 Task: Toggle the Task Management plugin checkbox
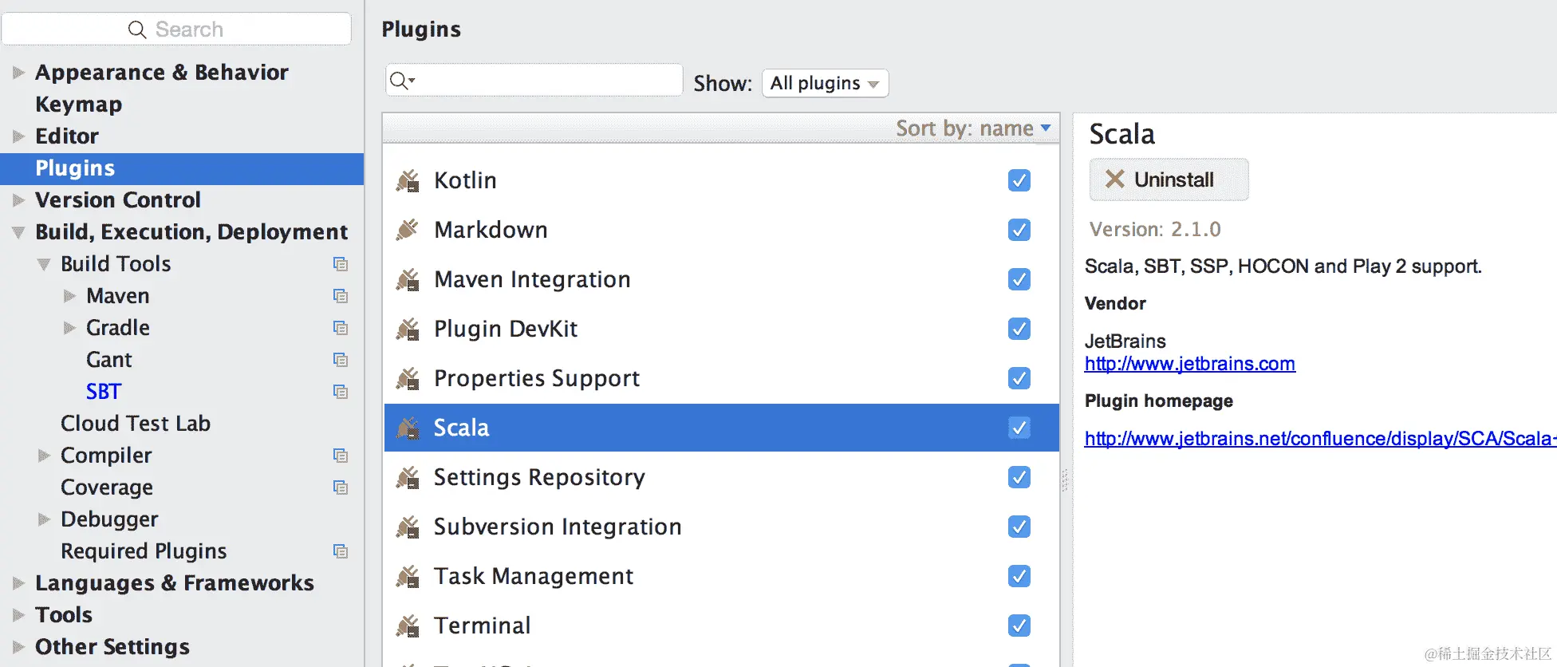coord(1019,577)
